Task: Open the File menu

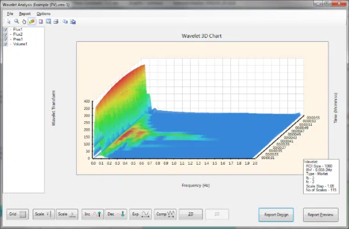Action: [10, 14]
